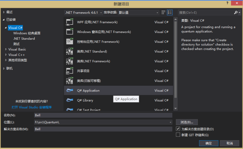Expand the Visual C++ tree node

click(6, 55)
